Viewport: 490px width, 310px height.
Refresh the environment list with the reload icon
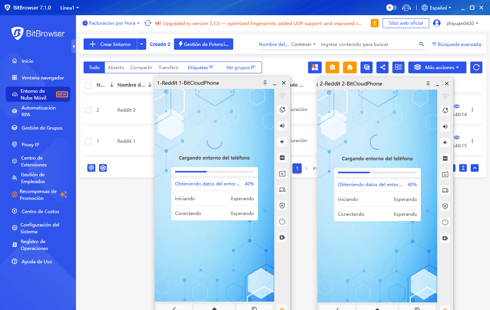point(476,67)
